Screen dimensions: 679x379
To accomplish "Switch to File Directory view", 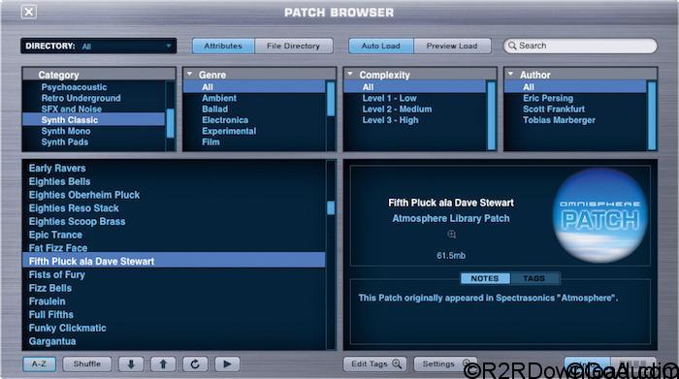I will coord(294,46).
